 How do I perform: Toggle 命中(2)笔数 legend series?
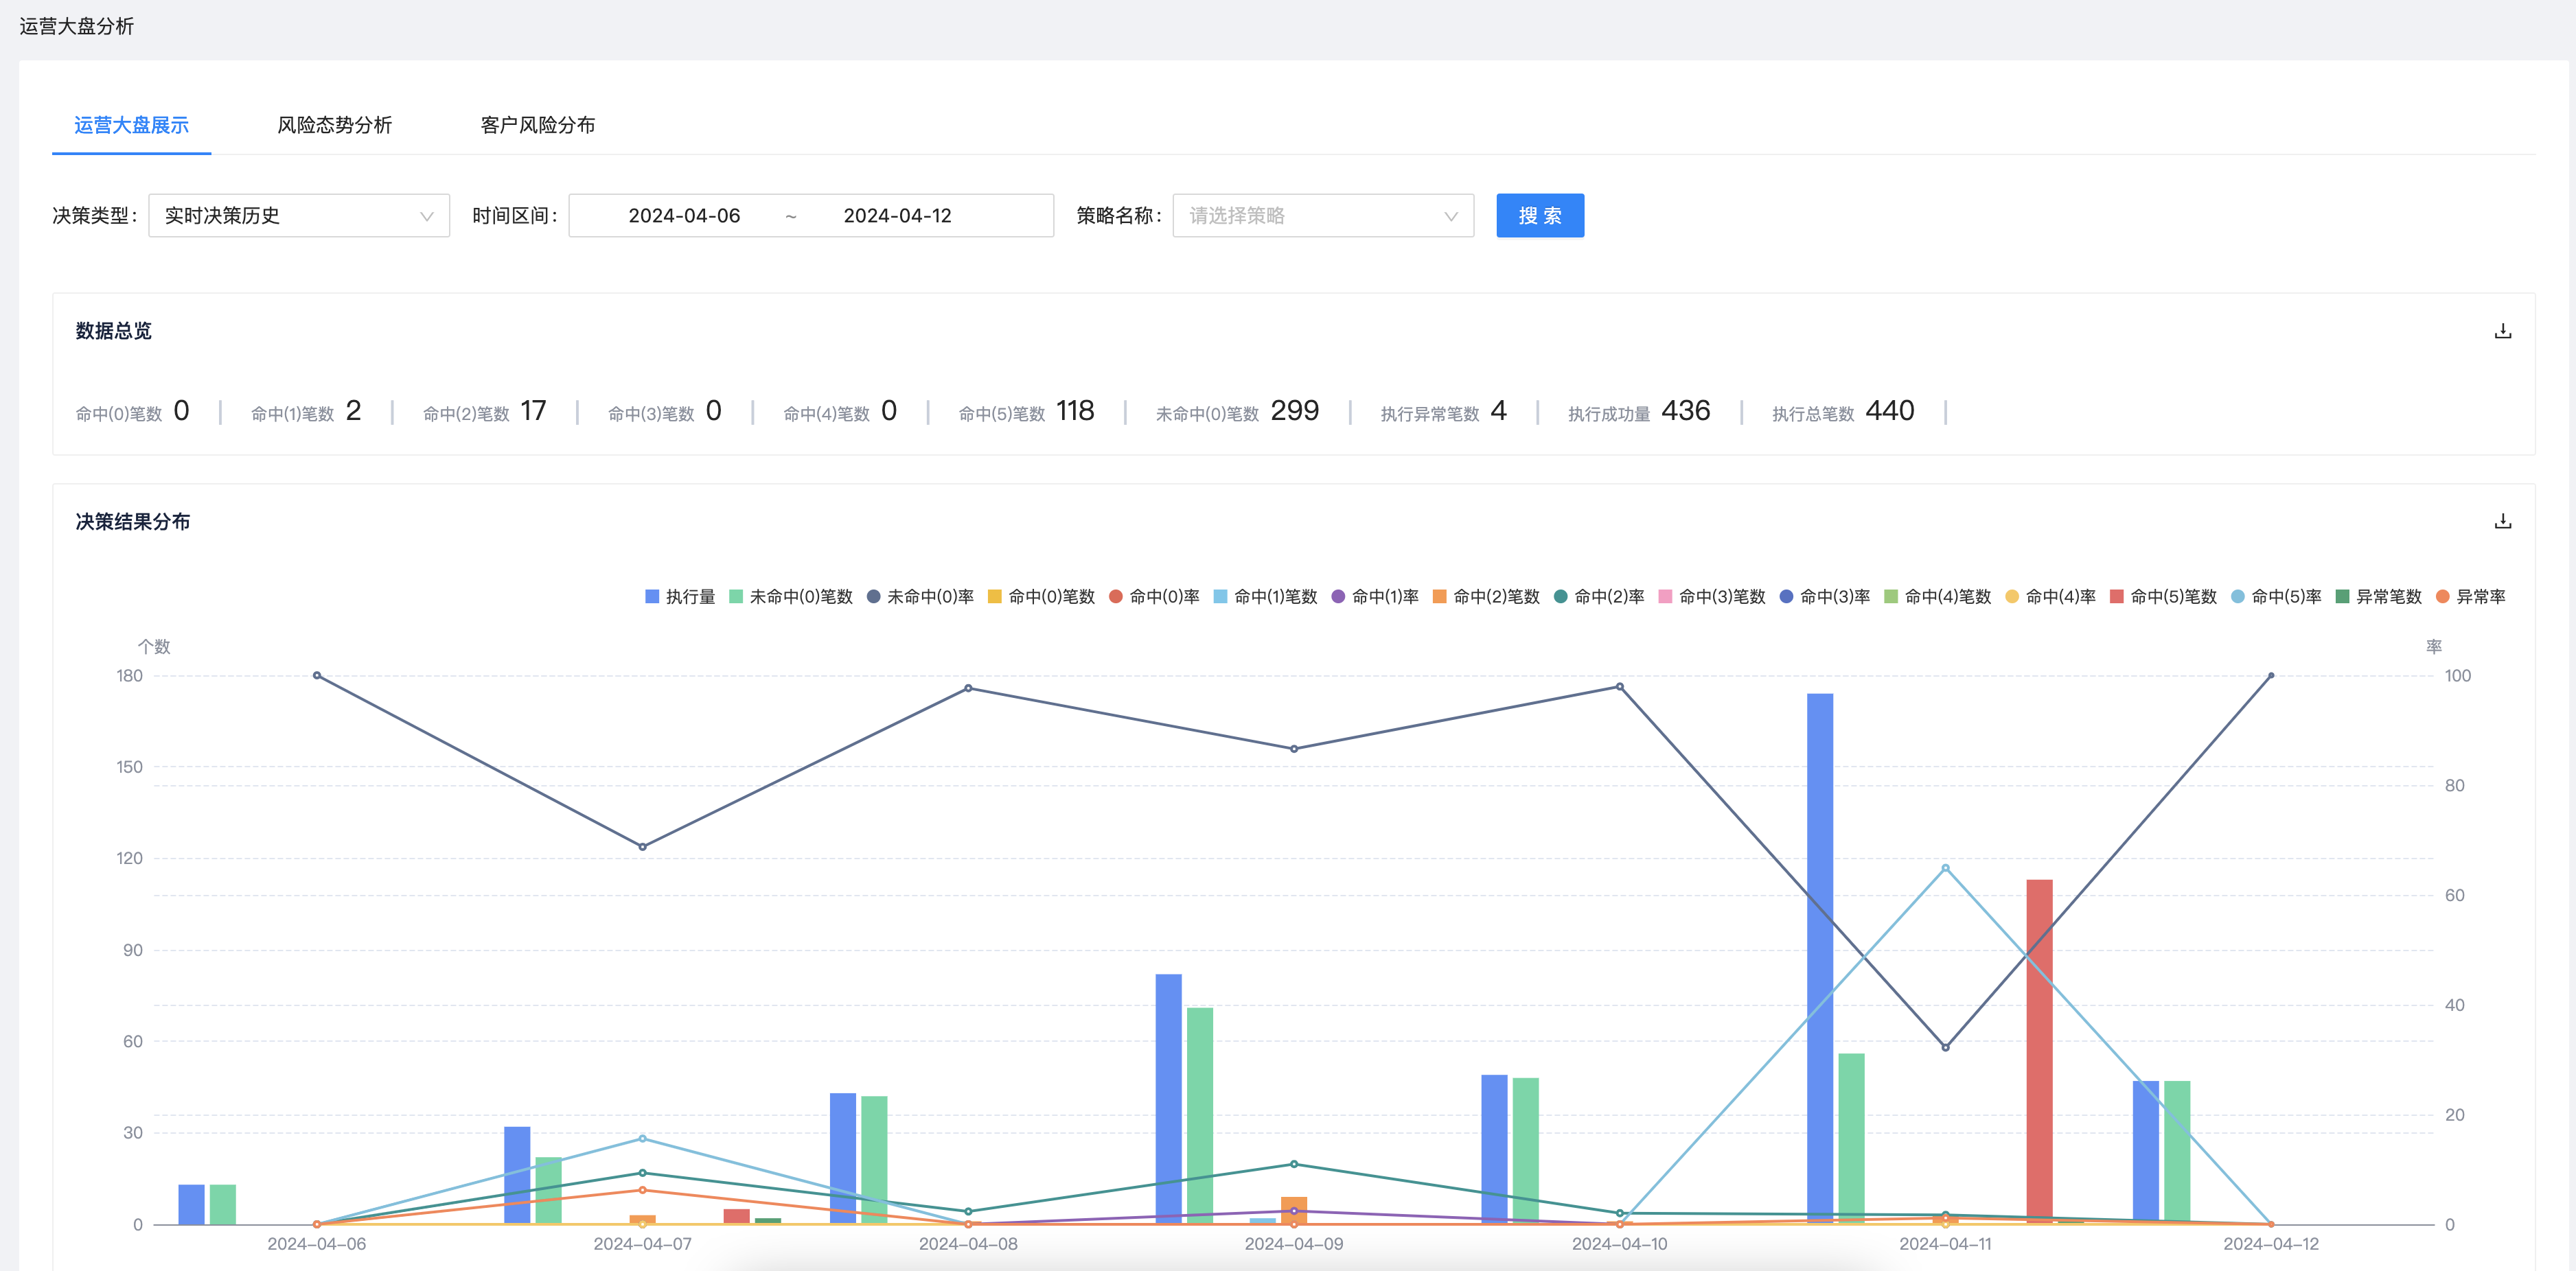point(1486,596)
